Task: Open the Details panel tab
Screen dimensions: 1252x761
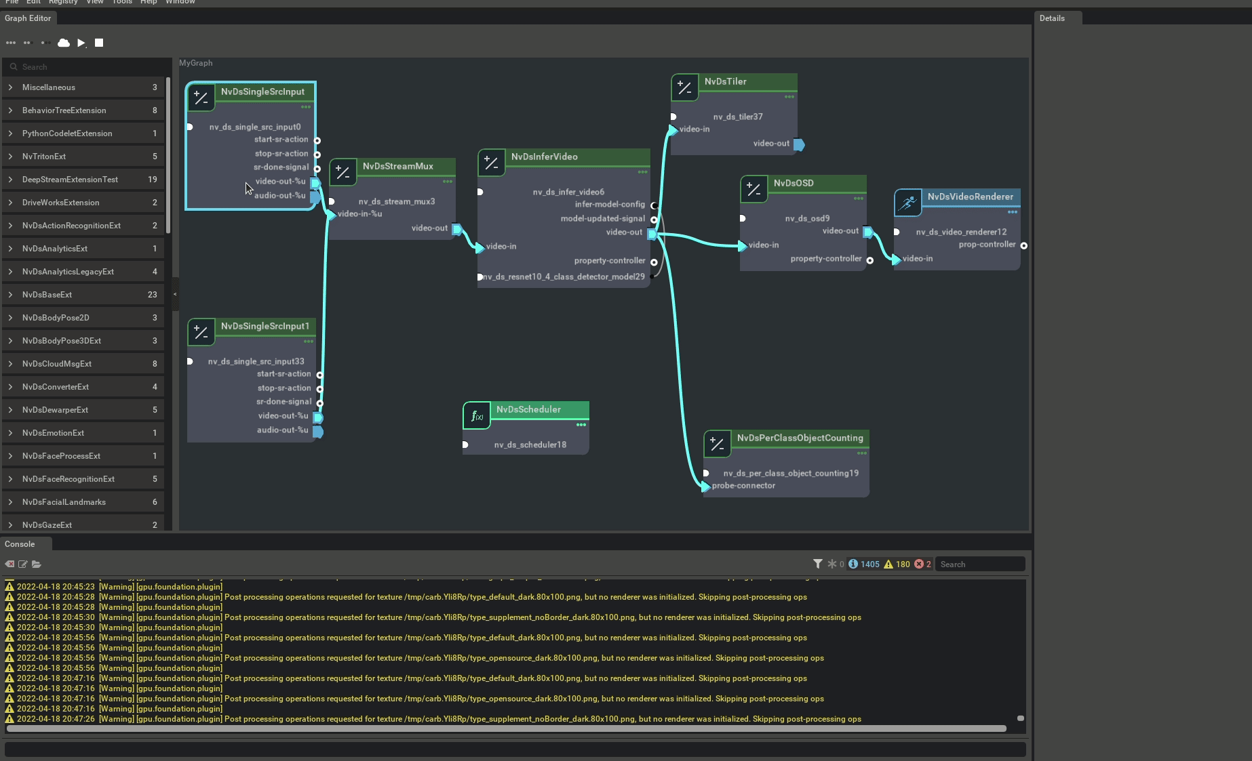Action: point(1052,18)
